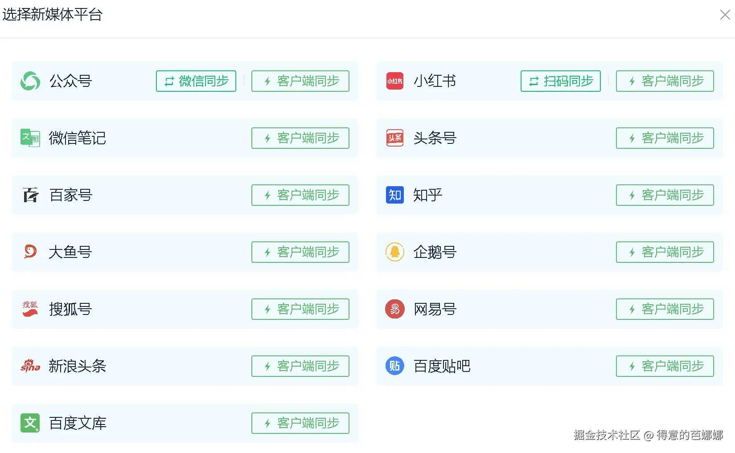The height and width of the screenshot is (453, 735).
Task: Click the 公众号 platform logo icon
Action: tap(30, 81)
